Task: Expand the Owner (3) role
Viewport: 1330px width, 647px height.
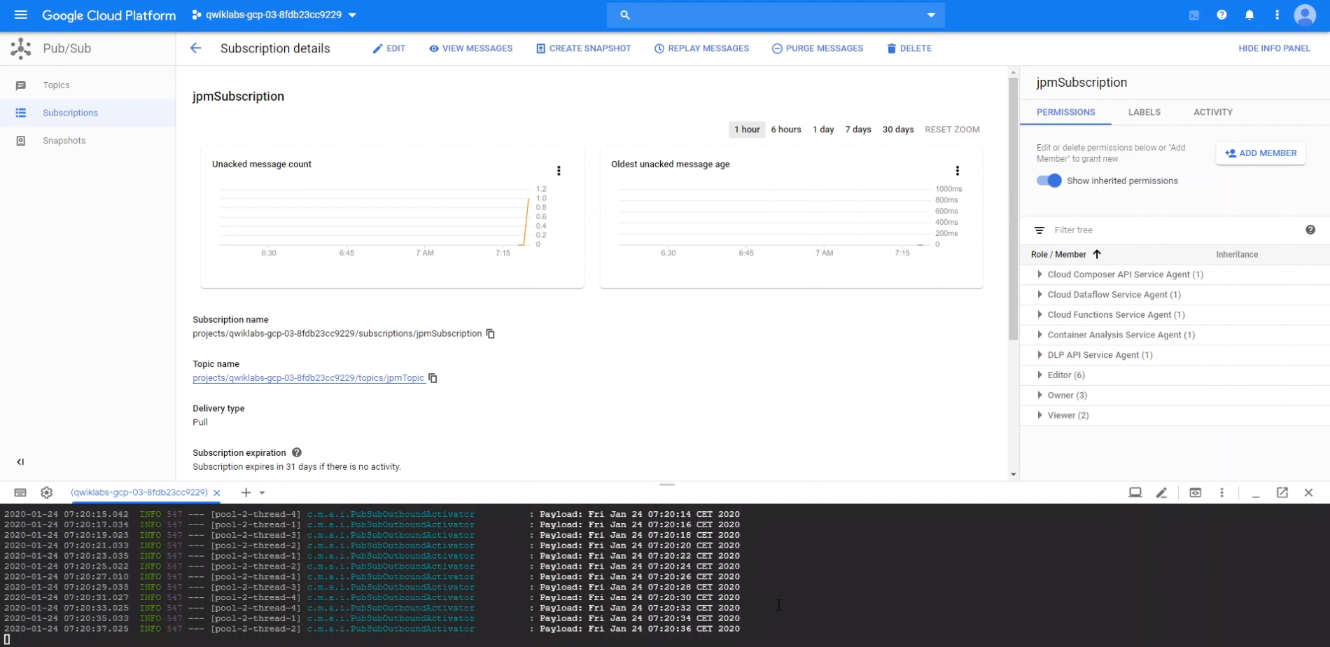Action: coord(1039,396)
